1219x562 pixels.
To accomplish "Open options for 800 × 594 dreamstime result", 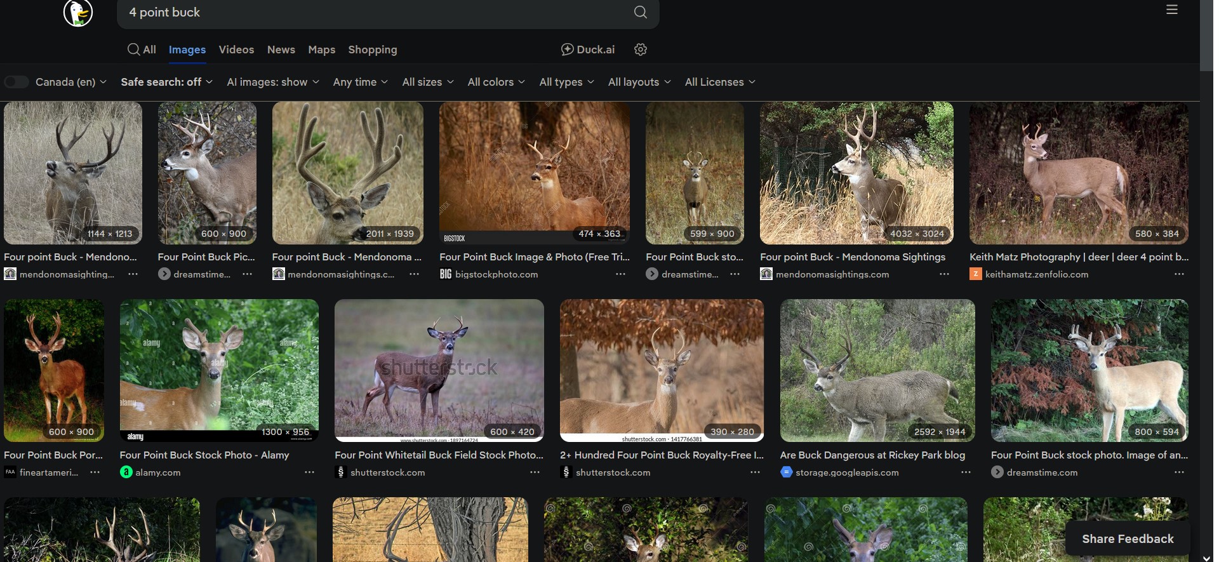I will point(1179,472).
